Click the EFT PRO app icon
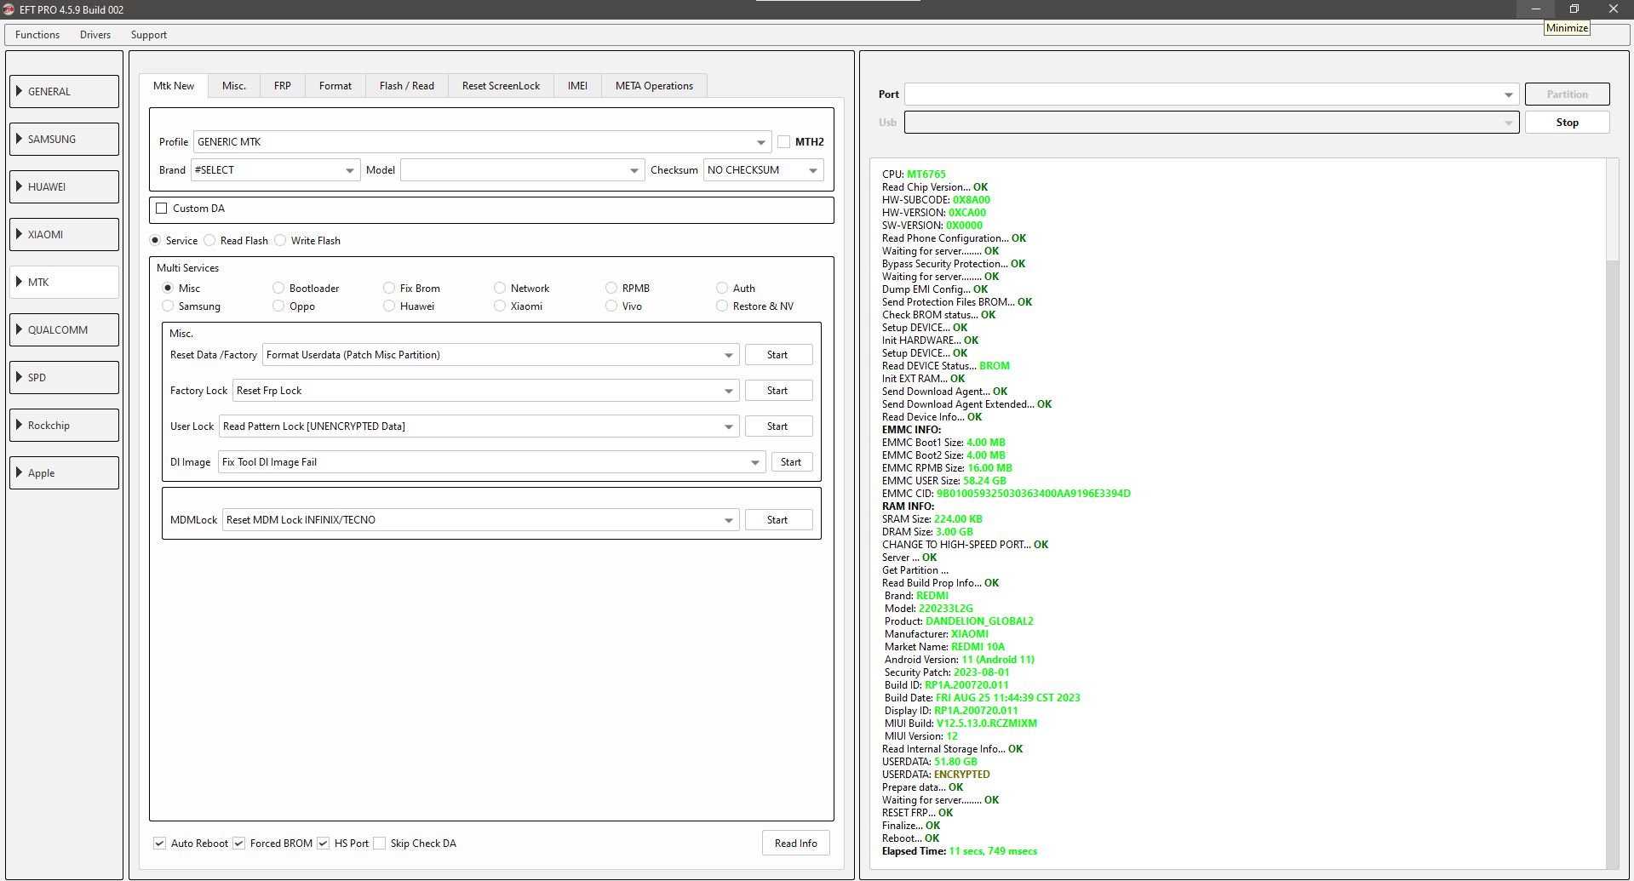The image size is (1634, 881). (x=9, y=9)
